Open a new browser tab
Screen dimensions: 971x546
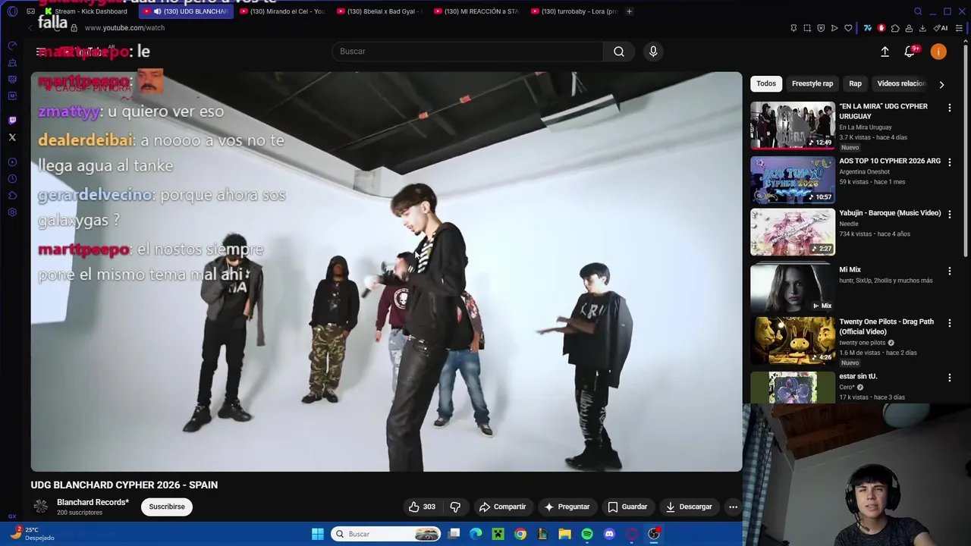coord(629,11)
